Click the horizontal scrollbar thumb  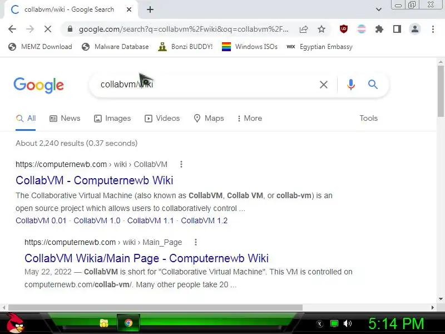coord(155,308)
